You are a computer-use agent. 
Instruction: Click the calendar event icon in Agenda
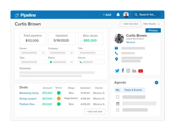point(118,103)
